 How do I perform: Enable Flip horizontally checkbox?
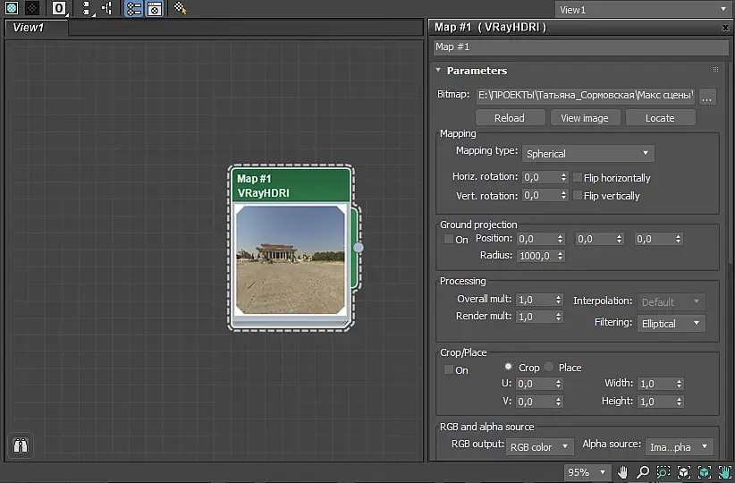(x=578, y=178)
